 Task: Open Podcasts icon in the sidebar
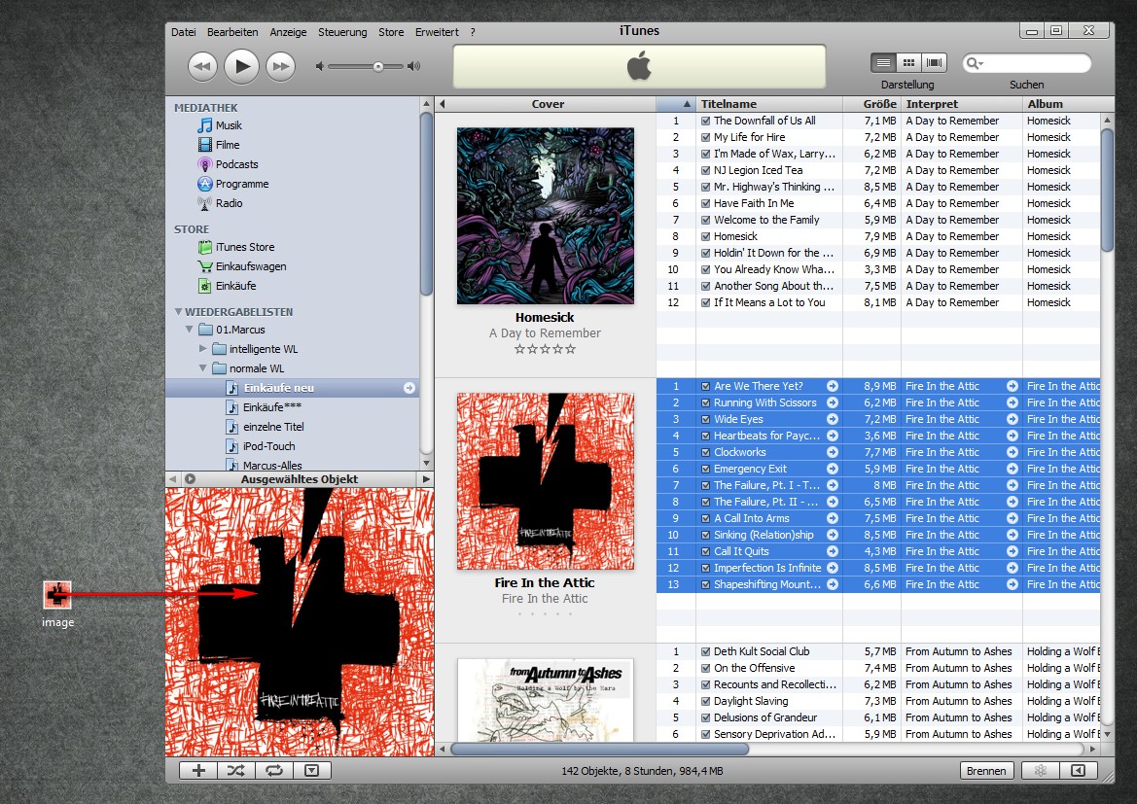click(x=205, y=164)
